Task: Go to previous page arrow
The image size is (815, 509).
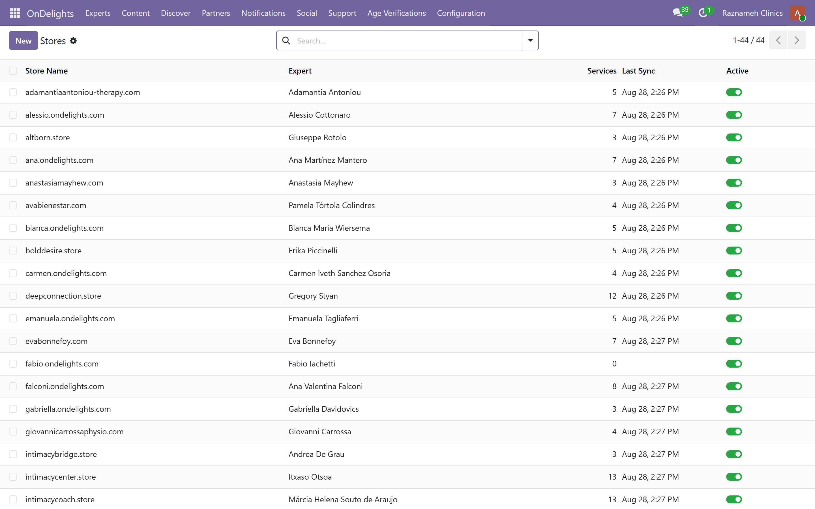Action: pyautogui.click(x=778, y=40)
